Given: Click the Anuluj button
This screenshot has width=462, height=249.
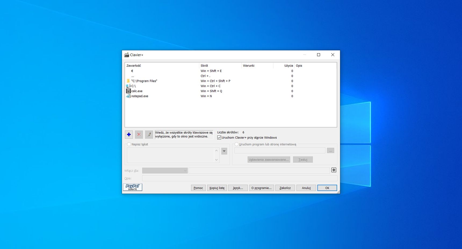Looking at the screenshot, I should 306,188.
